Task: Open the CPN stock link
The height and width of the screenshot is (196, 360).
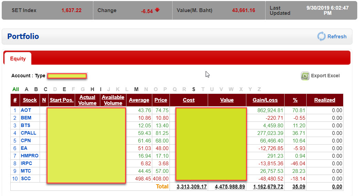Action: click(26, 140)
